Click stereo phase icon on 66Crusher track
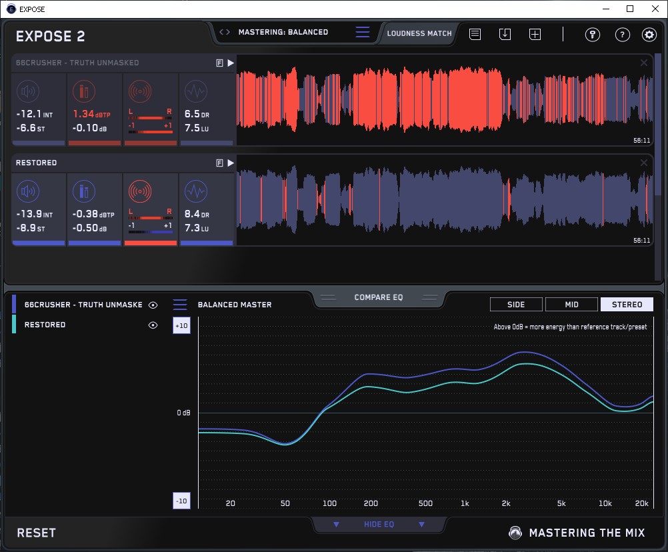 [140, 91]
